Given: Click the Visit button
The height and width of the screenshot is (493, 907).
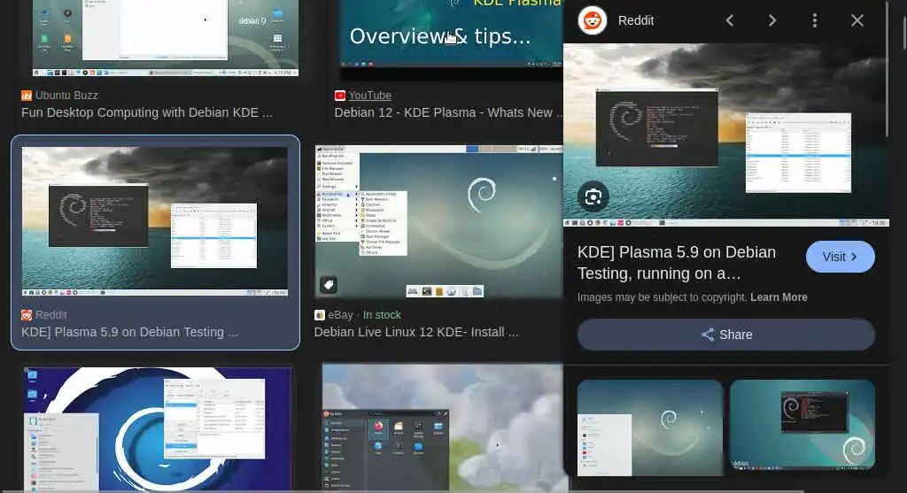Looking at the screenshot, I should click(840, 257).
